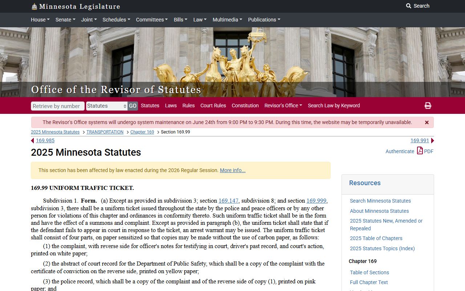
Task: Open the section 169.999 link
Action: click(316, 201)
